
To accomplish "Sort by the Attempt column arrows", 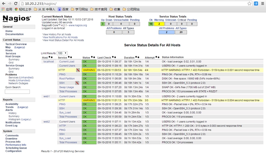I will click(158, 57).
